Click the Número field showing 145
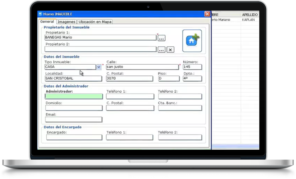This screenshot has width=296, height=179. tap(192, 67)
